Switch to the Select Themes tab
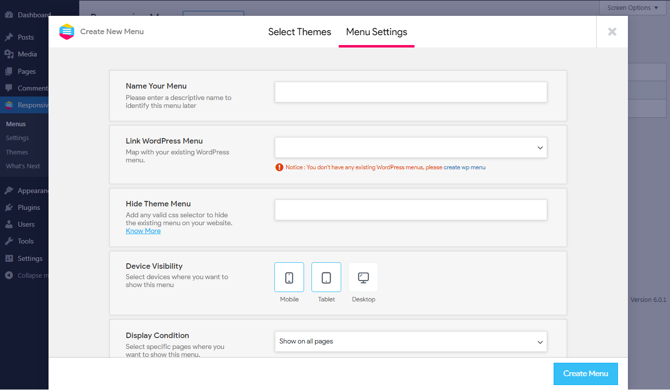Viewport: 670px width, 390px height. (x=300, y=32)
